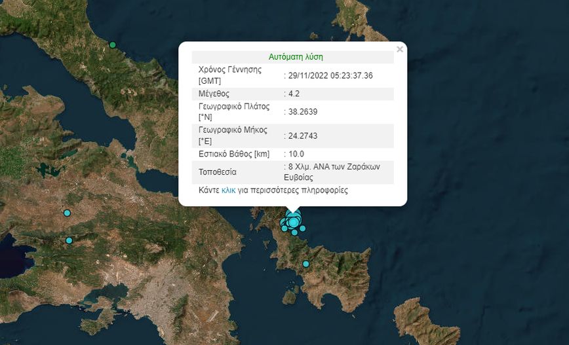The width and height of the screenshot is (569, 345).
Task: Click the magnitude value 4.2
Action: pos(294,94)
